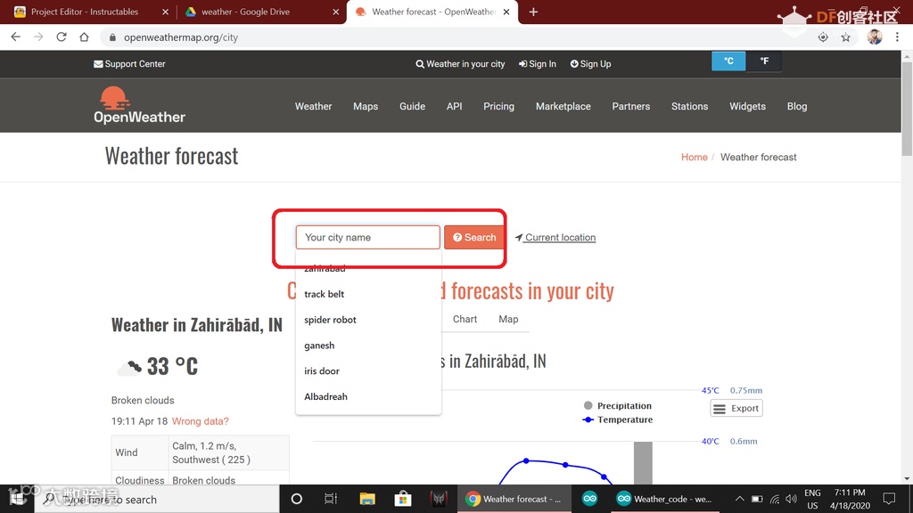The height and width of the screenshot is (513, 913).
Task: Switch to the Map tab
Action: pyautogui.click(x=508, y=319)
